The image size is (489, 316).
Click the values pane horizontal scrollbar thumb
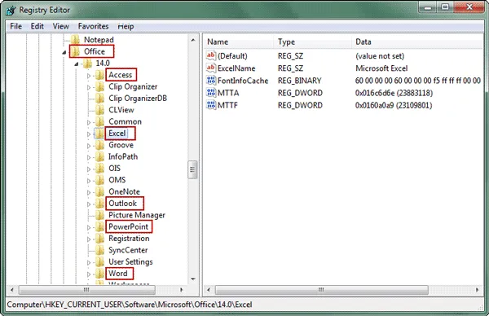[x=322, y=290]
